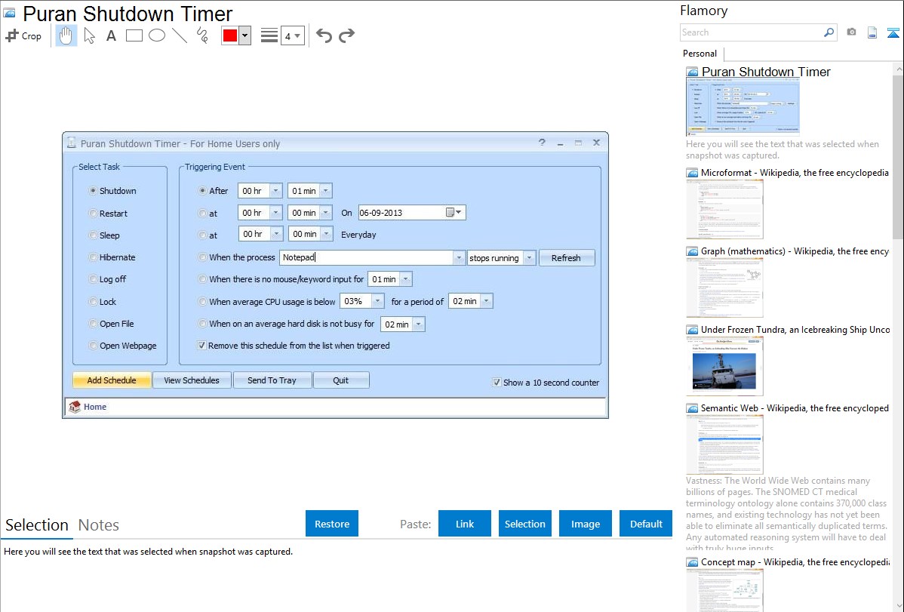Click the camera capture icon
The height and width of the screenshot is (612, 904).
tap(851, 32)
